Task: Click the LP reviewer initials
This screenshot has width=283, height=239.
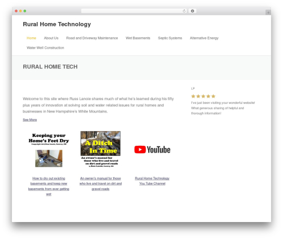Action: (x=193, y=89)
